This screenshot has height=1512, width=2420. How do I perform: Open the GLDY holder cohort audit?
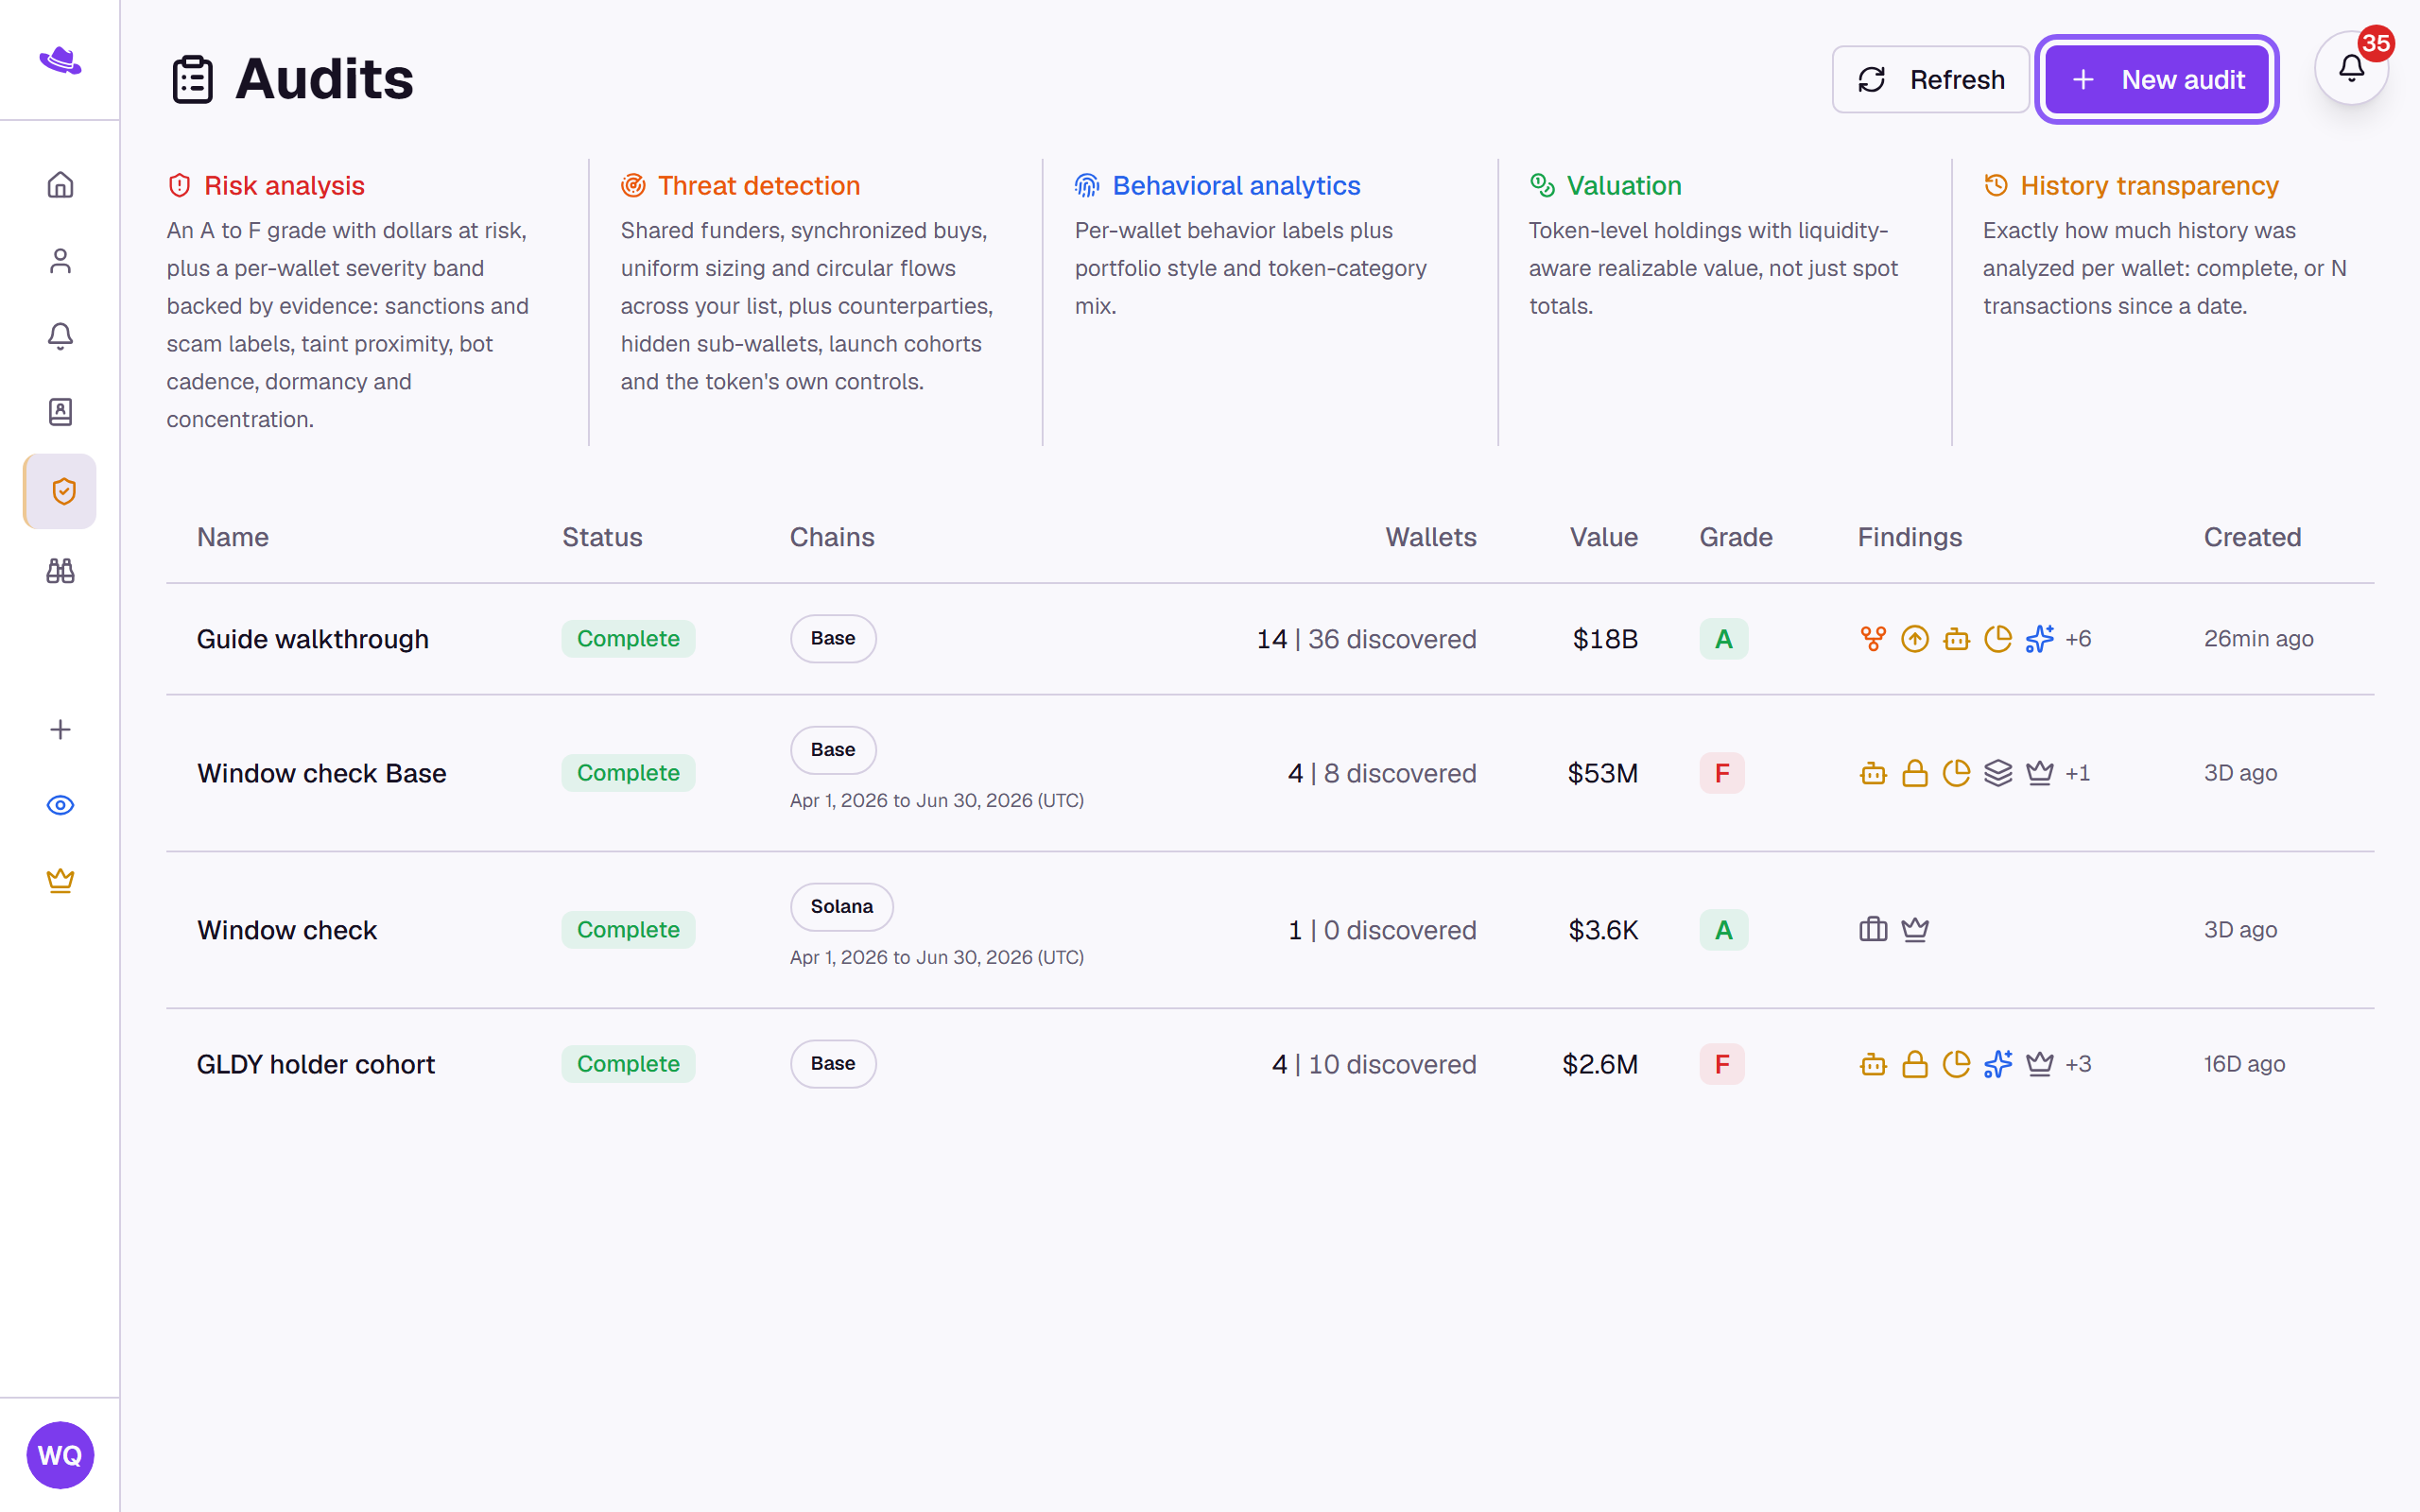pos(316,1064)
